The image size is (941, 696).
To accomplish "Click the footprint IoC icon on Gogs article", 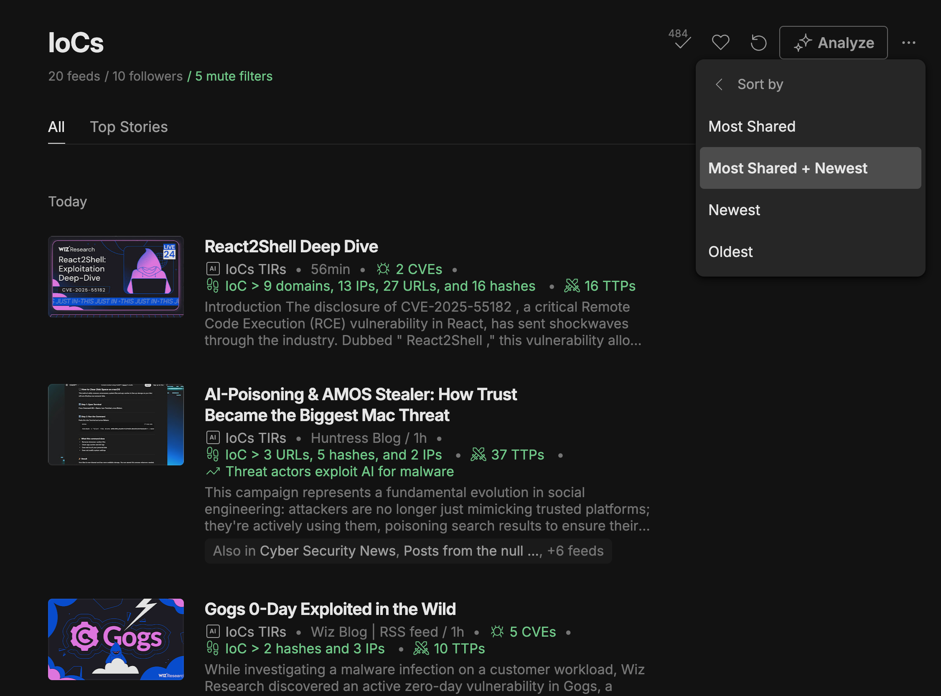I will [213, 648].
